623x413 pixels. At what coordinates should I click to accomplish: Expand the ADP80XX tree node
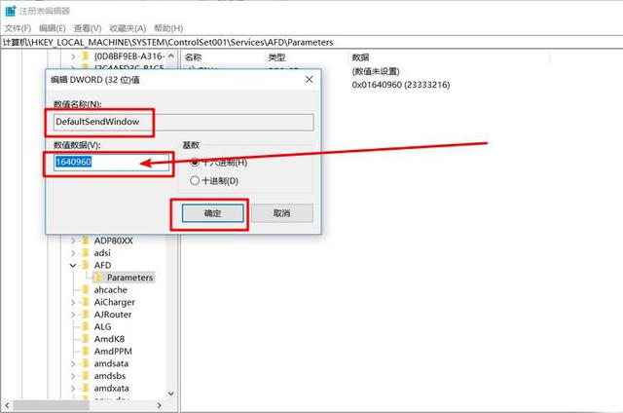[x=73, y=241]
